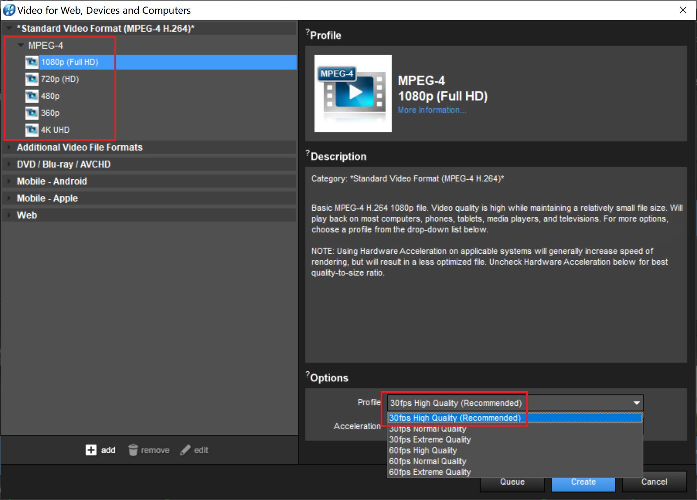Choose 30fps Extreme Quality option
The height and width of the screenshot is (500, 697).
(430, 440)
